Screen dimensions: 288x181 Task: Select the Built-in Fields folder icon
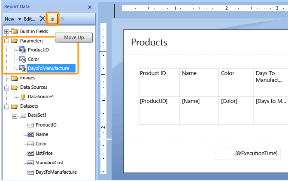14,31
